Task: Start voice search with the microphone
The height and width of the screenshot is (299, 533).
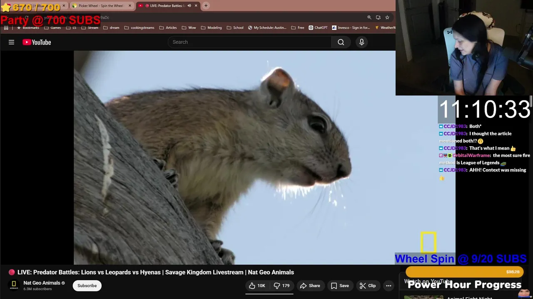Action: [x=361, y=42]
